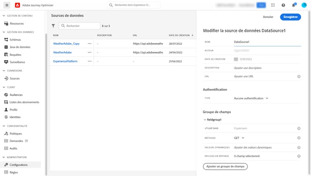
Task: Collapse Gestion des données section
Action: [x=4, y=32]
